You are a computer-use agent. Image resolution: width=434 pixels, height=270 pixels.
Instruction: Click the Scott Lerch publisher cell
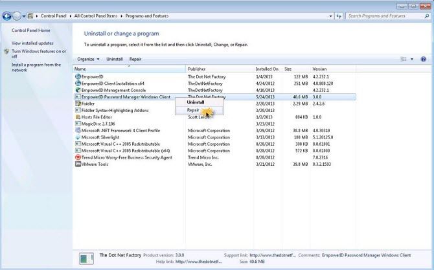[x=198, y=117]
